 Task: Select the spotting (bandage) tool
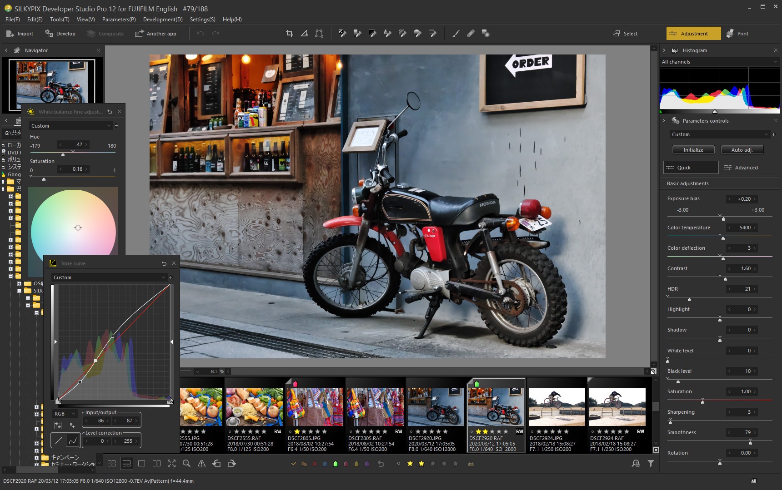(x=471, y=33)
